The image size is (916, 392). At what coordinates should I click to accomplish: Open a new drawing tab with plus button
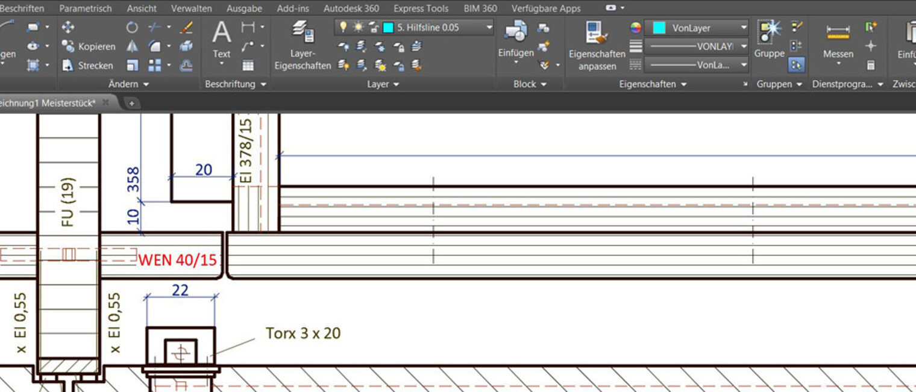(x=131, y=103)
